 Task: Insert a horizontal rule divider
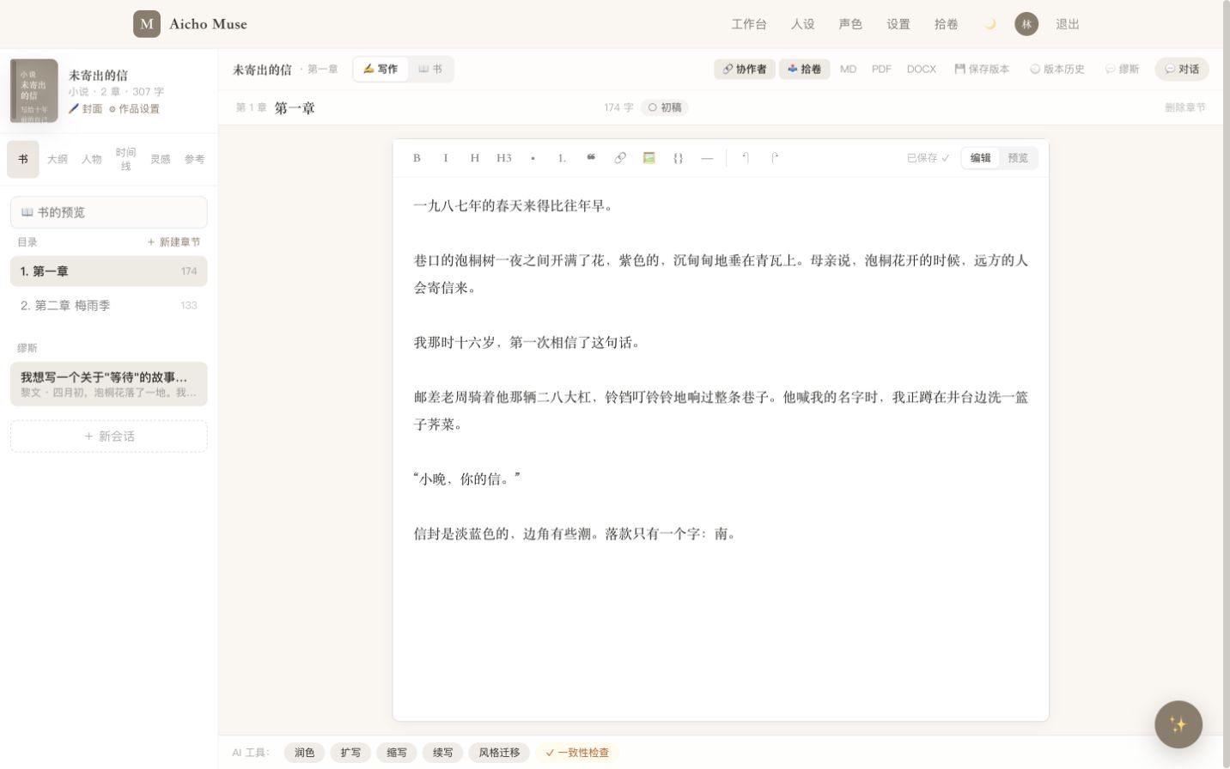pyautogui.click(x=707, y=158)
